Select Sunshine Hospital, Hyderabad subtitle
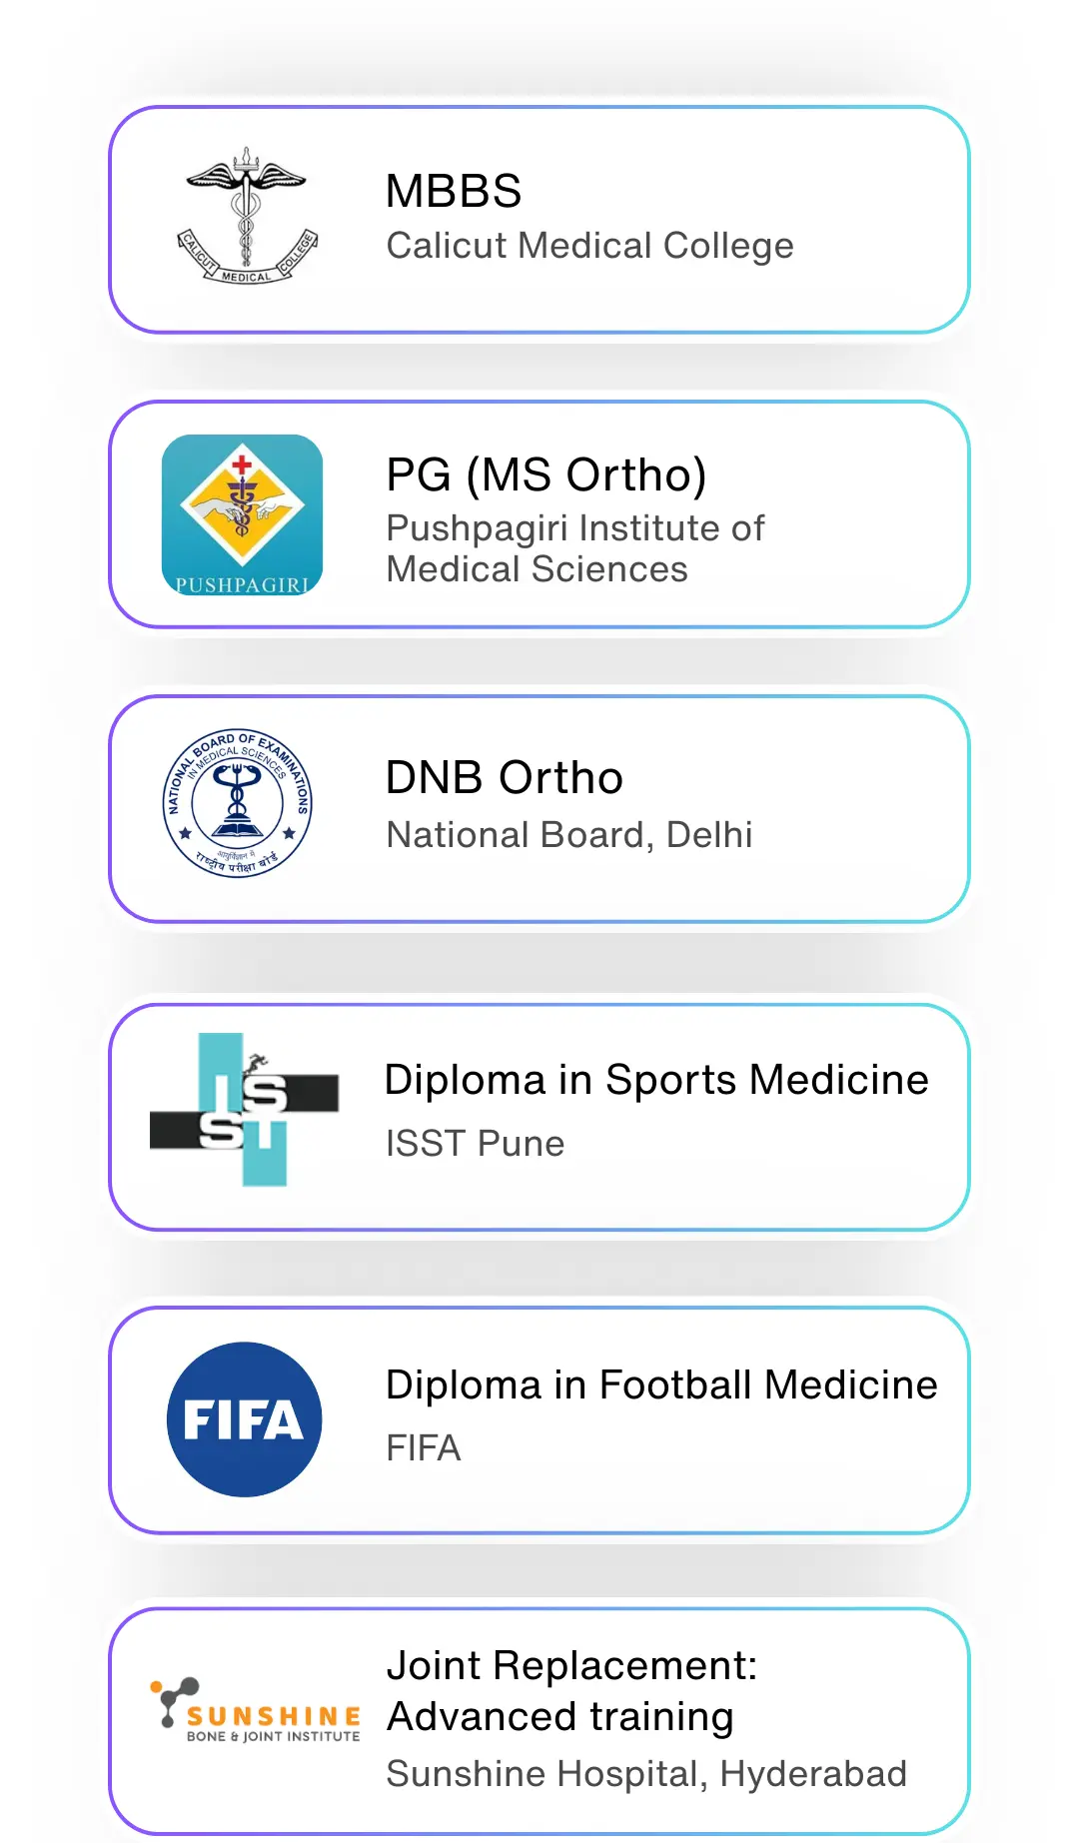The height and width of the screenshot is (1843, 1079). [x=646, y=1774]
